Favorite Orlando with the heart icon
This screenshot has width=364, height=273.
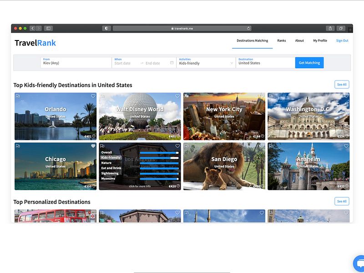click(x=93, y=96)
